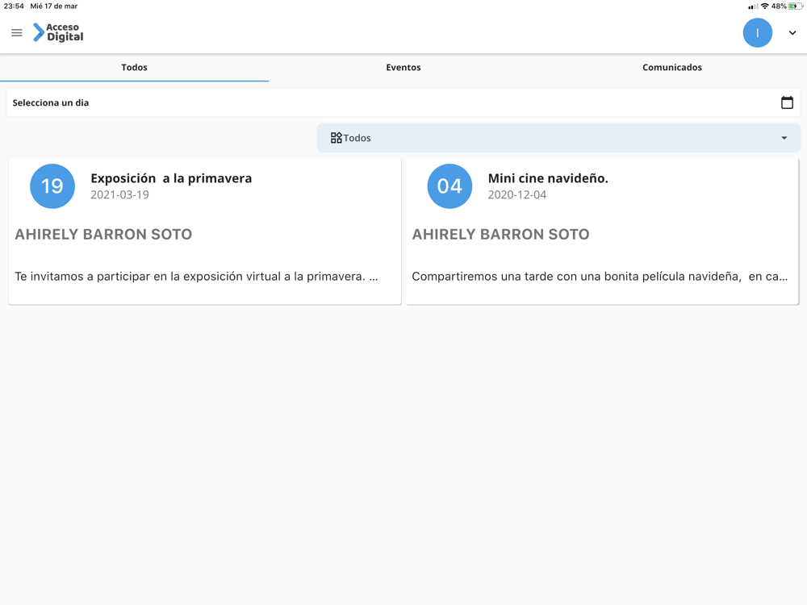807x605 pixels.
Task: Tap the Wi-Fi status icon
Action: click(765, 6)
